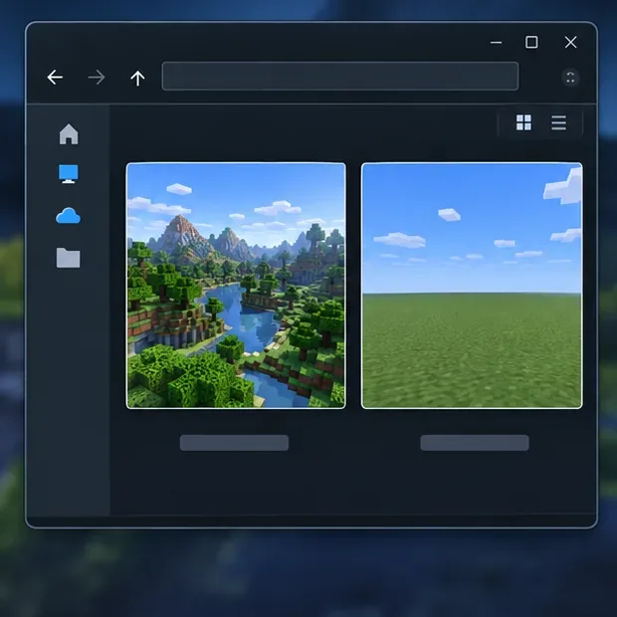Click the label under the grass field thumbnail
617x617 pixels.
pyautogui.click(x=475, y=443)
